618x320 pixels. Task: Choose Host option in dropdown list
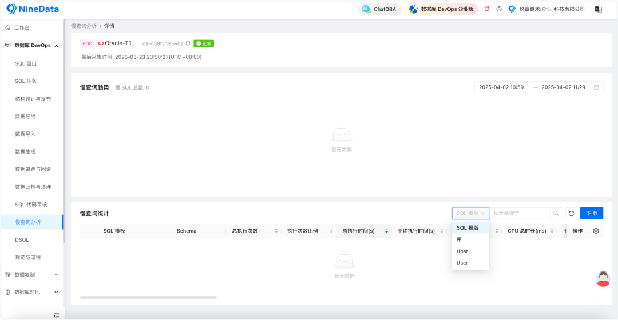tap(470, 251)
